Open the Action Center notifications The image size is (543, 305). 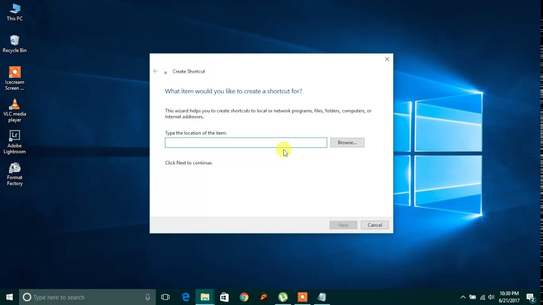[530, 297]
